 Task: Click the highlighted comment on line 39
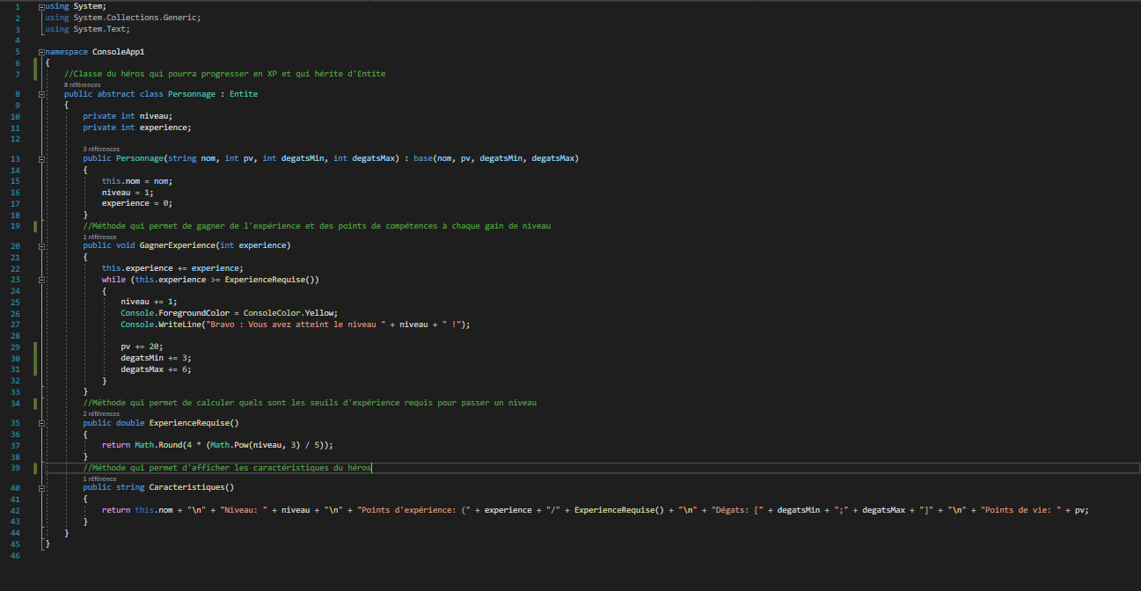224,467
